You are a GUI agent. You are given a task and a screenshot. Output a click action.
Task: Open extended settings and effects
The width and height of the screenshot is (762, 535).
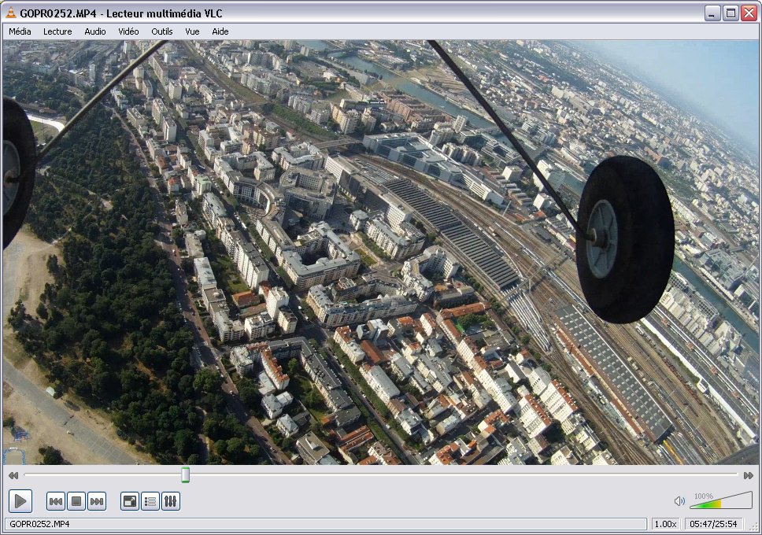tap(171, 501)
